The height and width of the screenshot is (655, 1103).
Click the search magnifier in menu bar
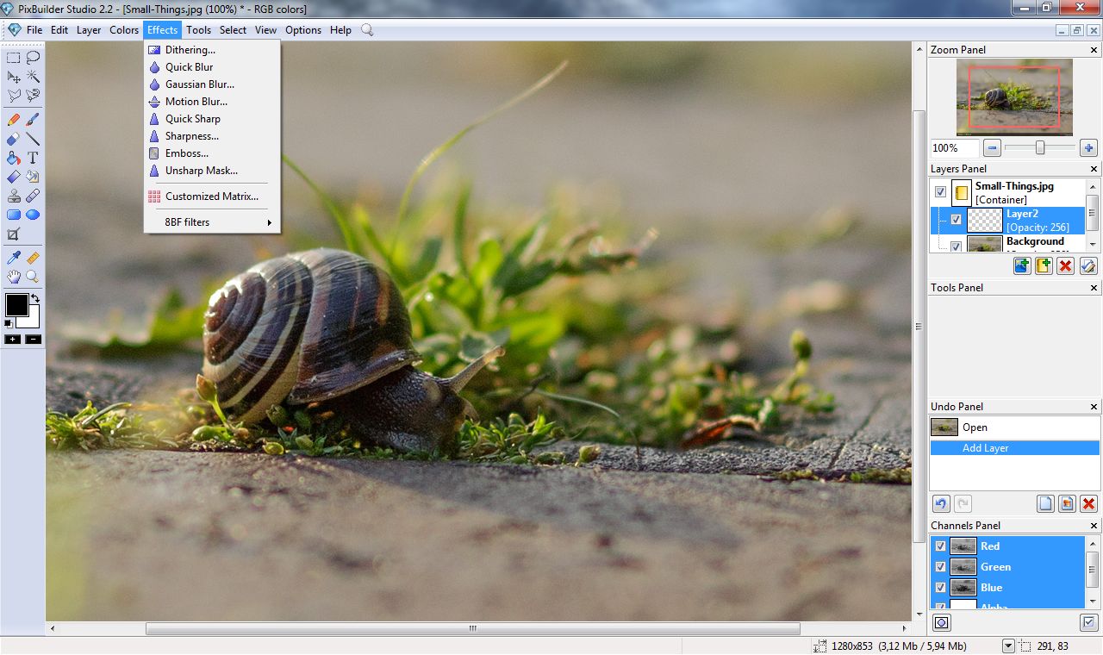click(367, 29)
